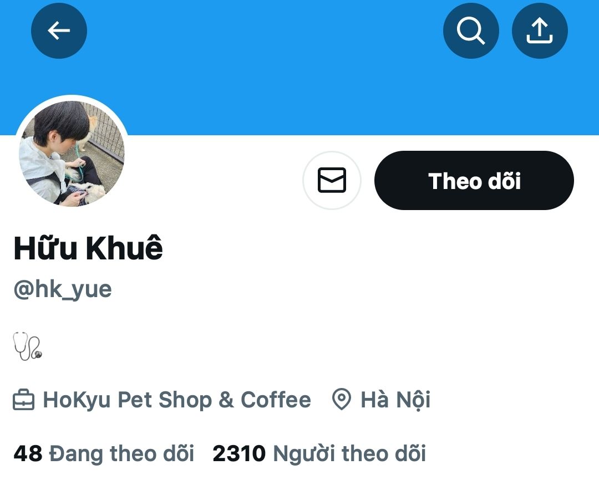Click the stethoscope emoji in bio
Screen dimensions: 599x480
28,346
